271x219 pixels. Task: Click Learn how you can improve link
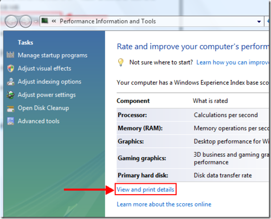click(233, 62)
